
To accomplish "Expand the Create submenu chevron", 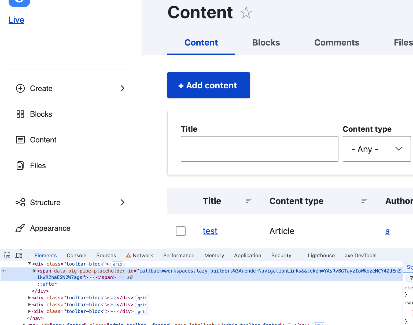I will [123, 88].
